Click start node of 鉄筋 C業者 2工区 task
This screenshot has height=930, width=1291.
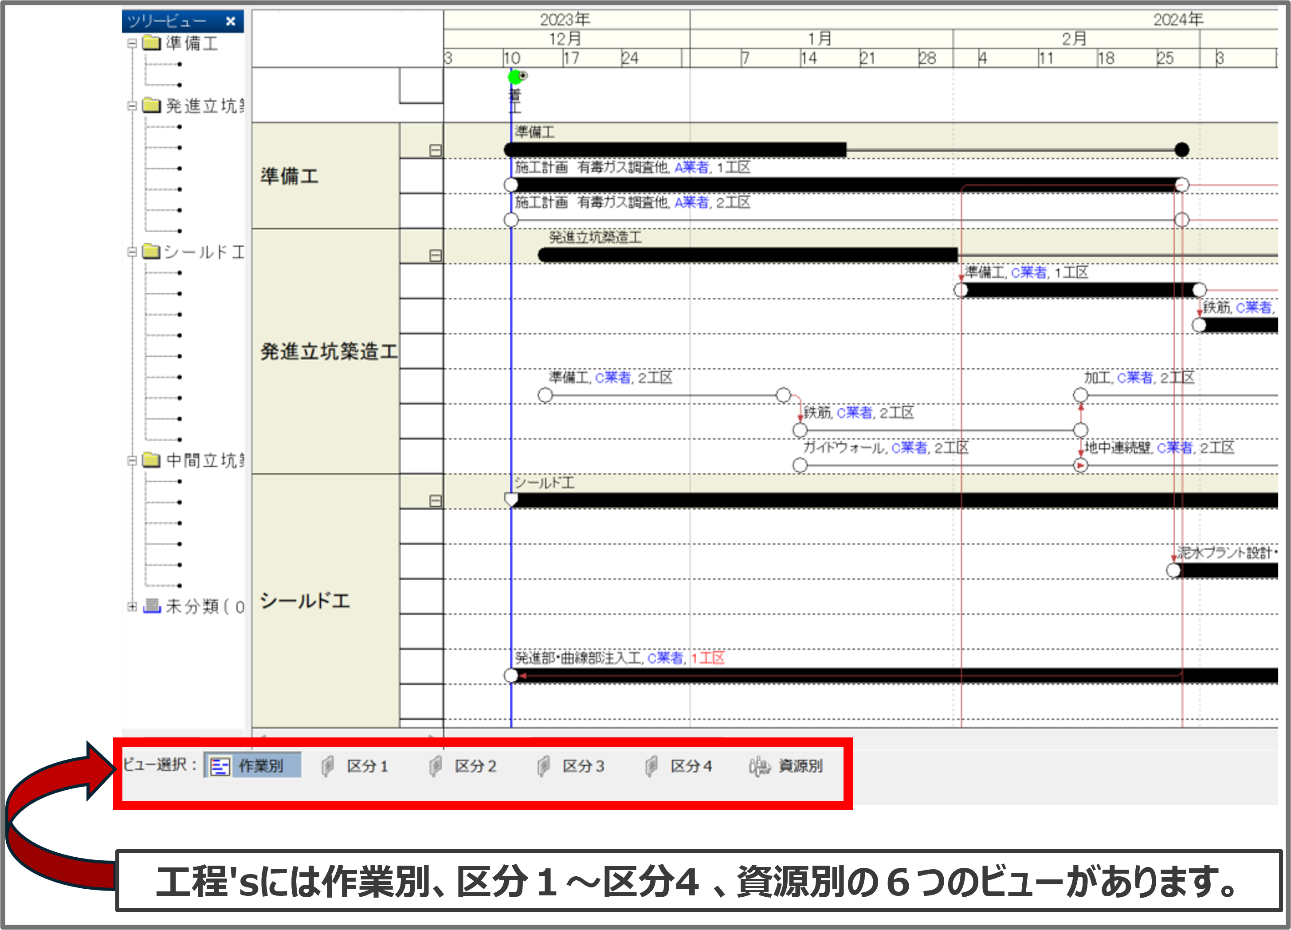click(x=800, y=430)
